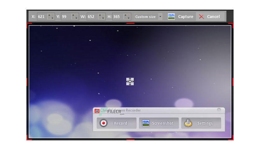Click the red record circle icon

click(x=104, y=123)
